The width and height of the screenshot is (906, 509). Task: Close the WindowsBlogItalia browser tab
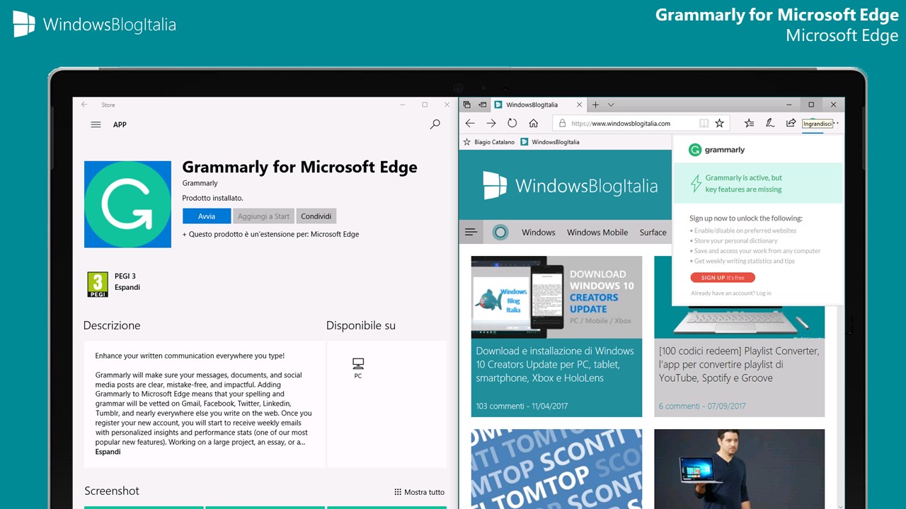coord(579,105)
